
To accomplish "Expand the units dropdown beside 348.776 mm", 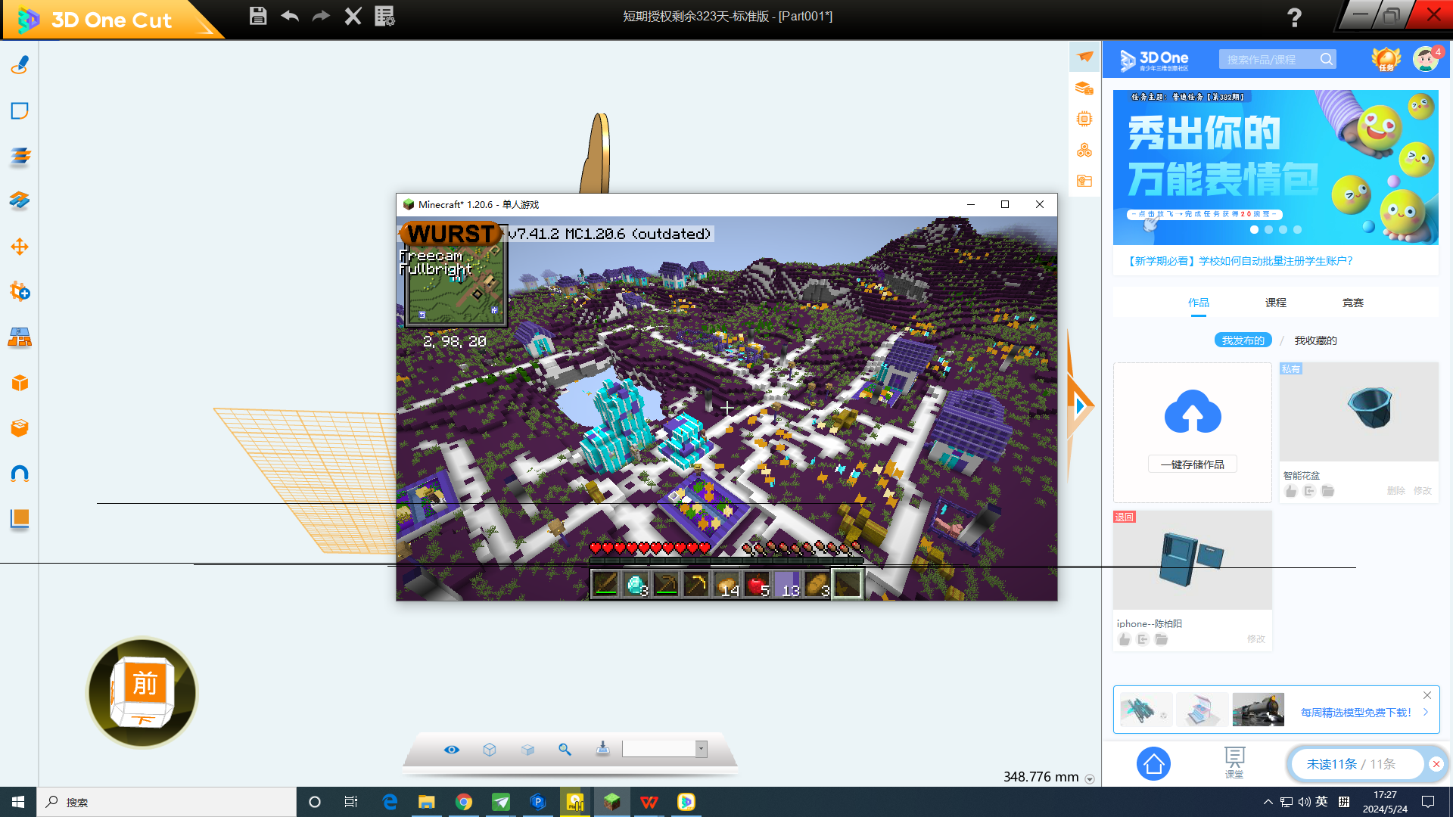I will (x=1090, y=779).
